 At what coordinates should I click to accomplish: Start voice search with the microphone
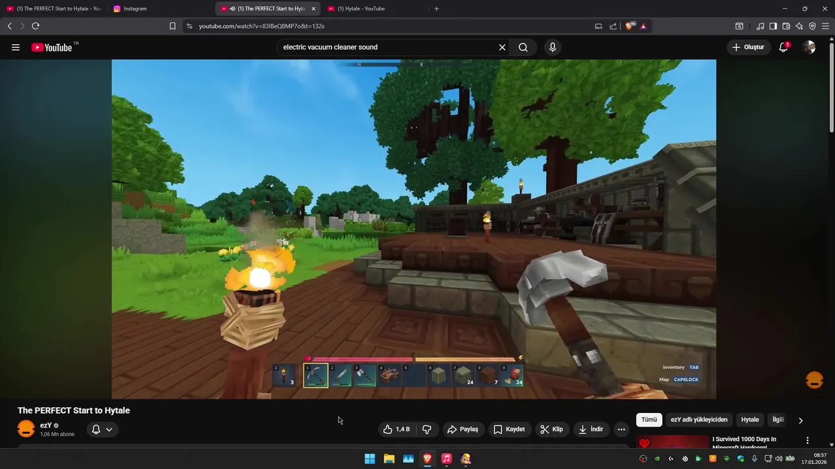point(553,47)
